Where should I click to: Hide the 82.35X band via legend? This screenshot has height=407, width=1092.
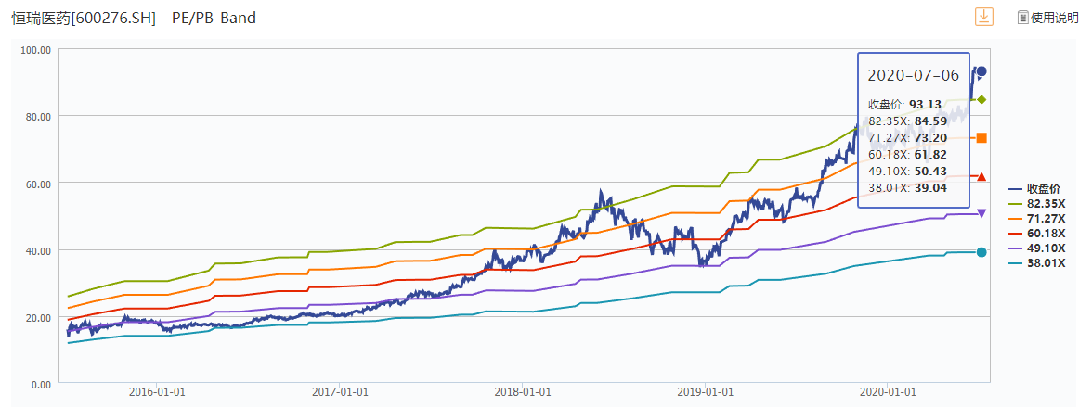coord(1039,204)
